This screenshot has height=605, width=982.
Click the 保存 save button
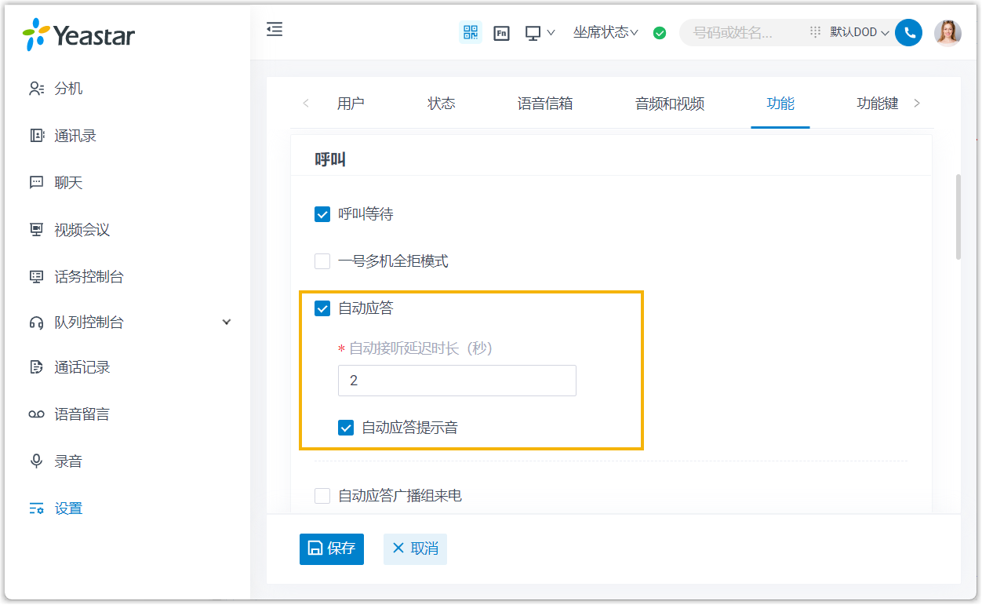332,549
